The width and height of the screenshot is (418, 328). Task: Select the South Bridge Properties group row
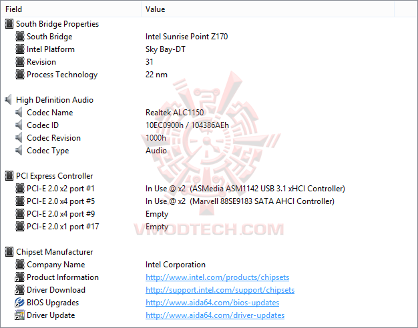coord(57,24)
